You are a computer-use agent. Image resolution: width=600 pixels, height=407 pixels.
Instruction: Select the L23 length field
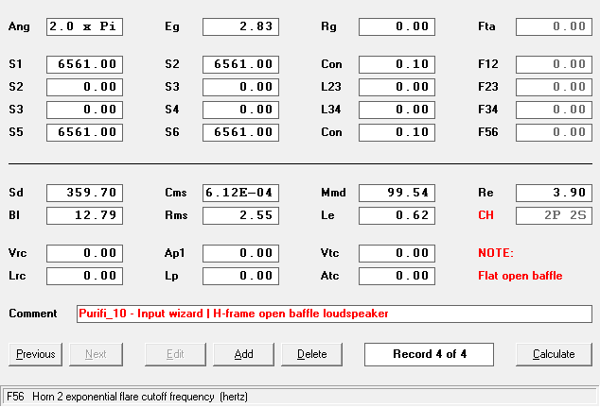397,87
